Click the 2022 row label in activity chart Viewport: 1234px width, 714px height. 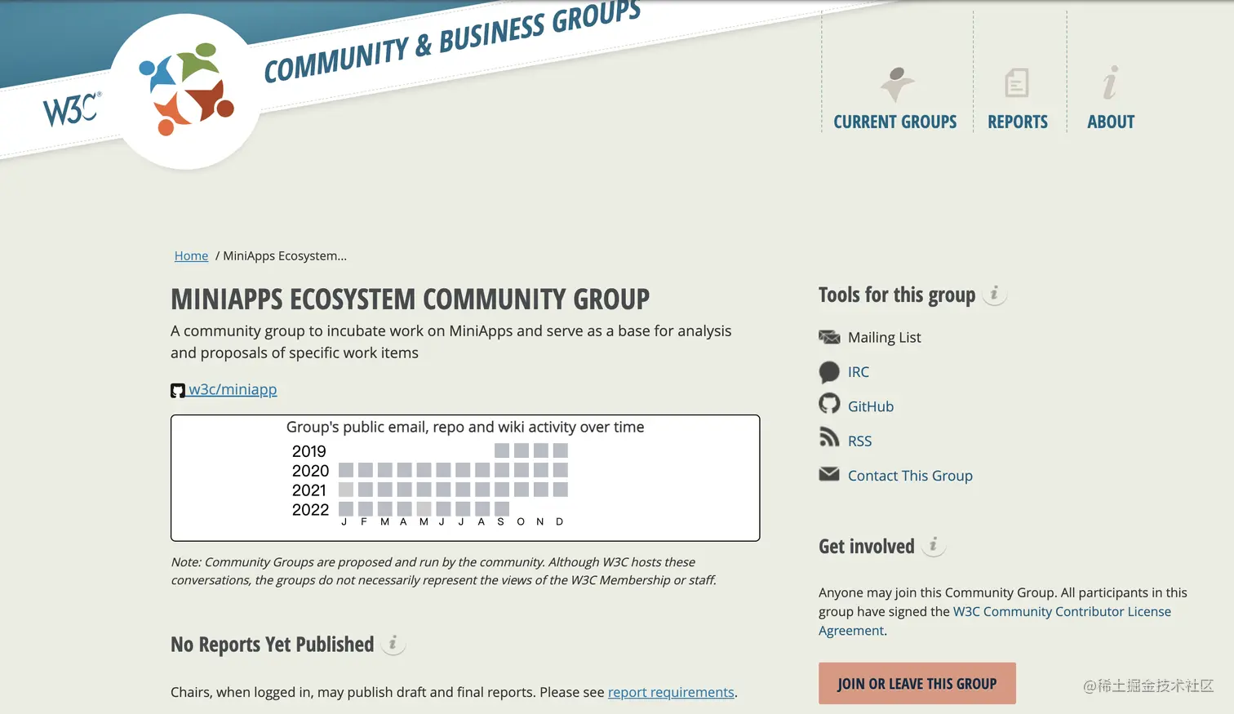click(310, 510)
